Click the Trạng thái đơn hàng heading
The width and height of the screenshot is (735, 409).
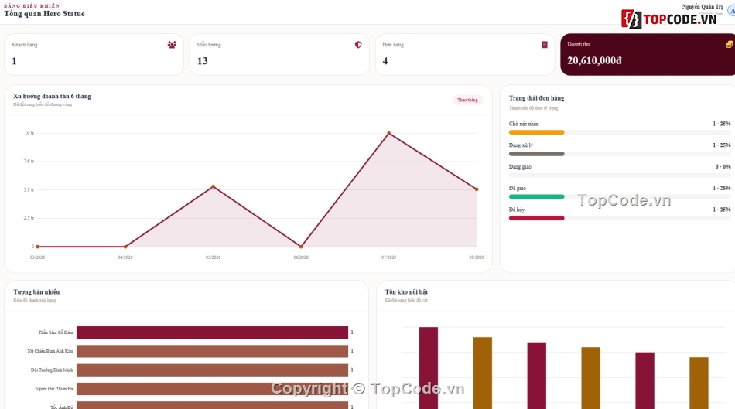pos(537,98)
